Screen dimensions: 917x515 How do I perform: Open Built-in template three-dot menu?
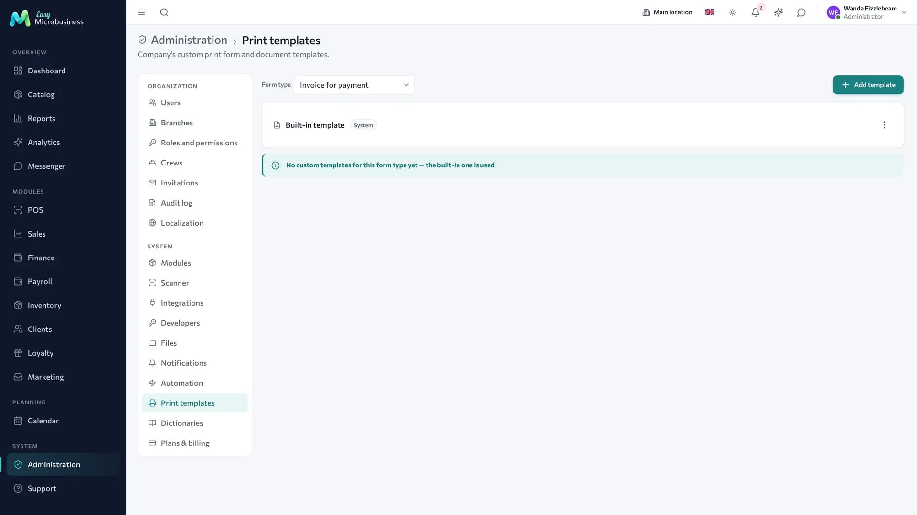tap(884, 125)
